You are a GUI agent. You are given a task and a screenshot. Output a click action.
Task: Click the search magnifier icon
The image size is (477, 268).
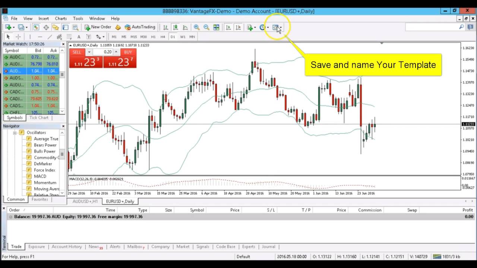tap(461, 27)
